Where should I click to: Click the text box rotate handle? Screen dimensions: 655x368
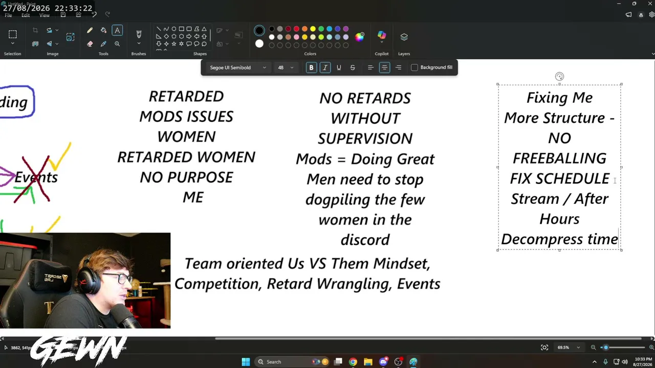559,77
